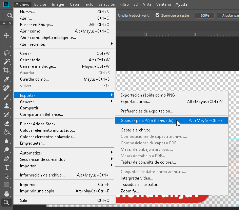Choose Salir to quit Photoshop
The width and height of the screenshot is (239, 210).
[x=64, y=201]
